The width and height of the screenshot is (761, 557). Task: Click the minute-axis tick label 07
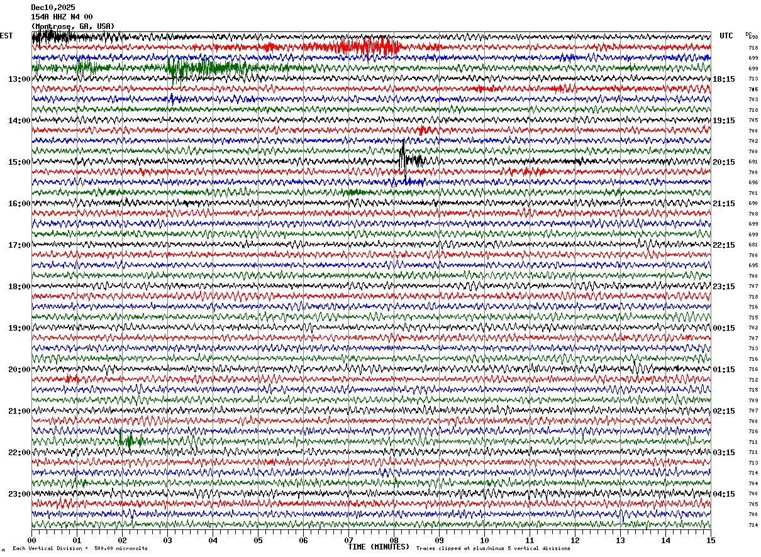click(348, 540)
